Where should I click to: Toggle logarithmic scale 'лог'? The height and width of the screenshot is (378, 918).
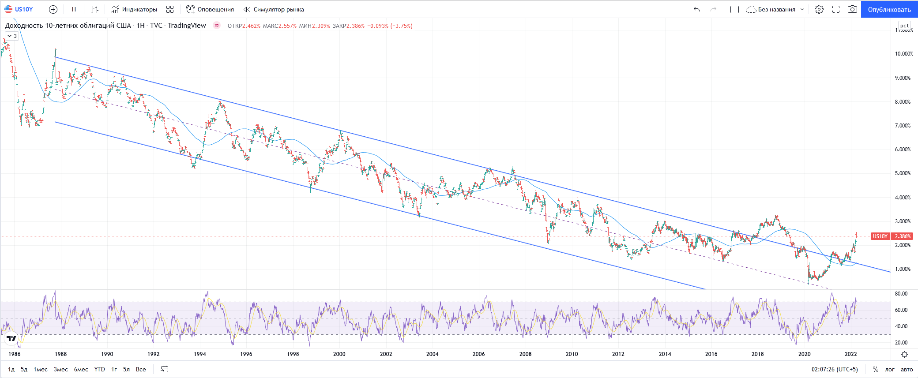tap(890, 369)
